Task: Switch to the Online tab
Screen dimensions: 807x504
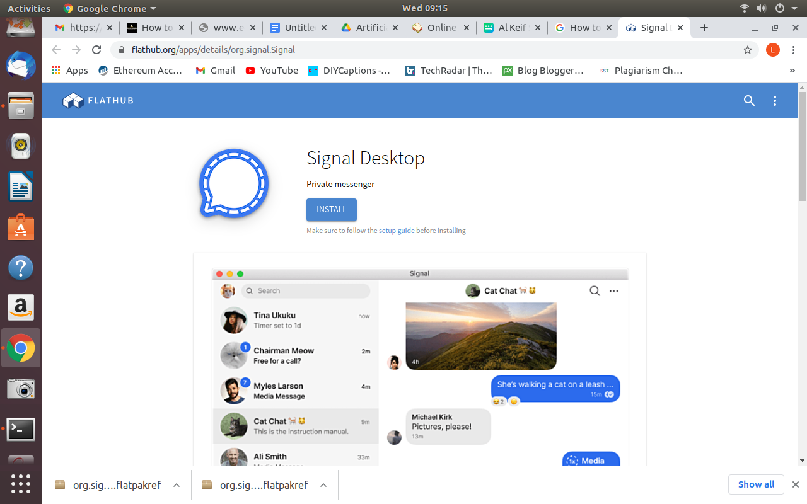Action: (x=441, y=28)
